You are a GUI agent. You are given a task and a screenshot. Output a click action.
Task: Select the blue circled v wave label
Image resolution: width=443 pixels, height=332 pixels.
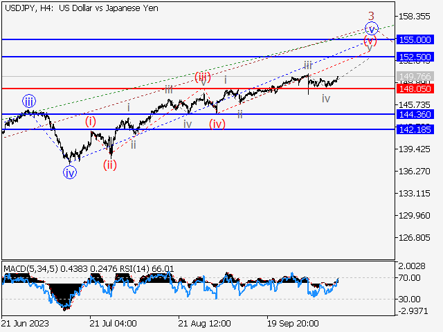coord(372,28)
